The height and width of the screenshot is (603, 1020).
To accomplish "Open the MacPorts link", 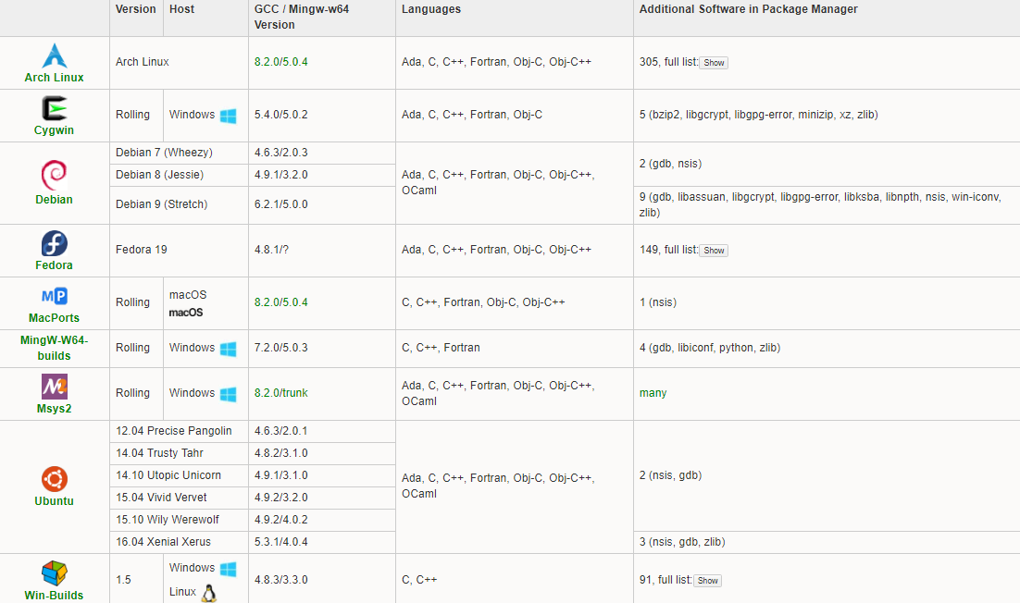I will point(54,318).
